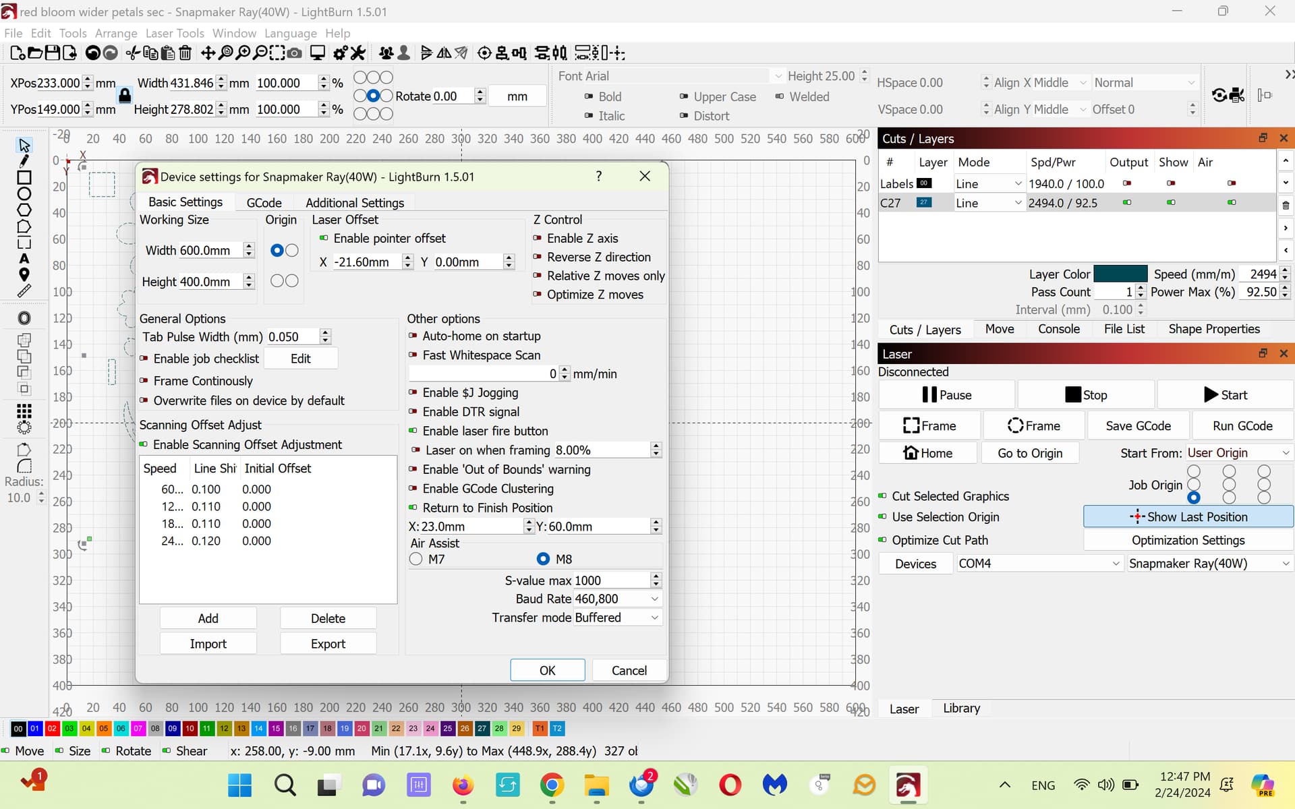Open the C27 layer Mode dropdown
The height and width of the screenshot is (809, 1295).
[989, 204]
